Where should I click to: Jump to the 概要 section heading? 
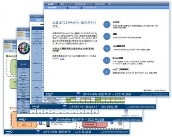click(x=115, y=34)
